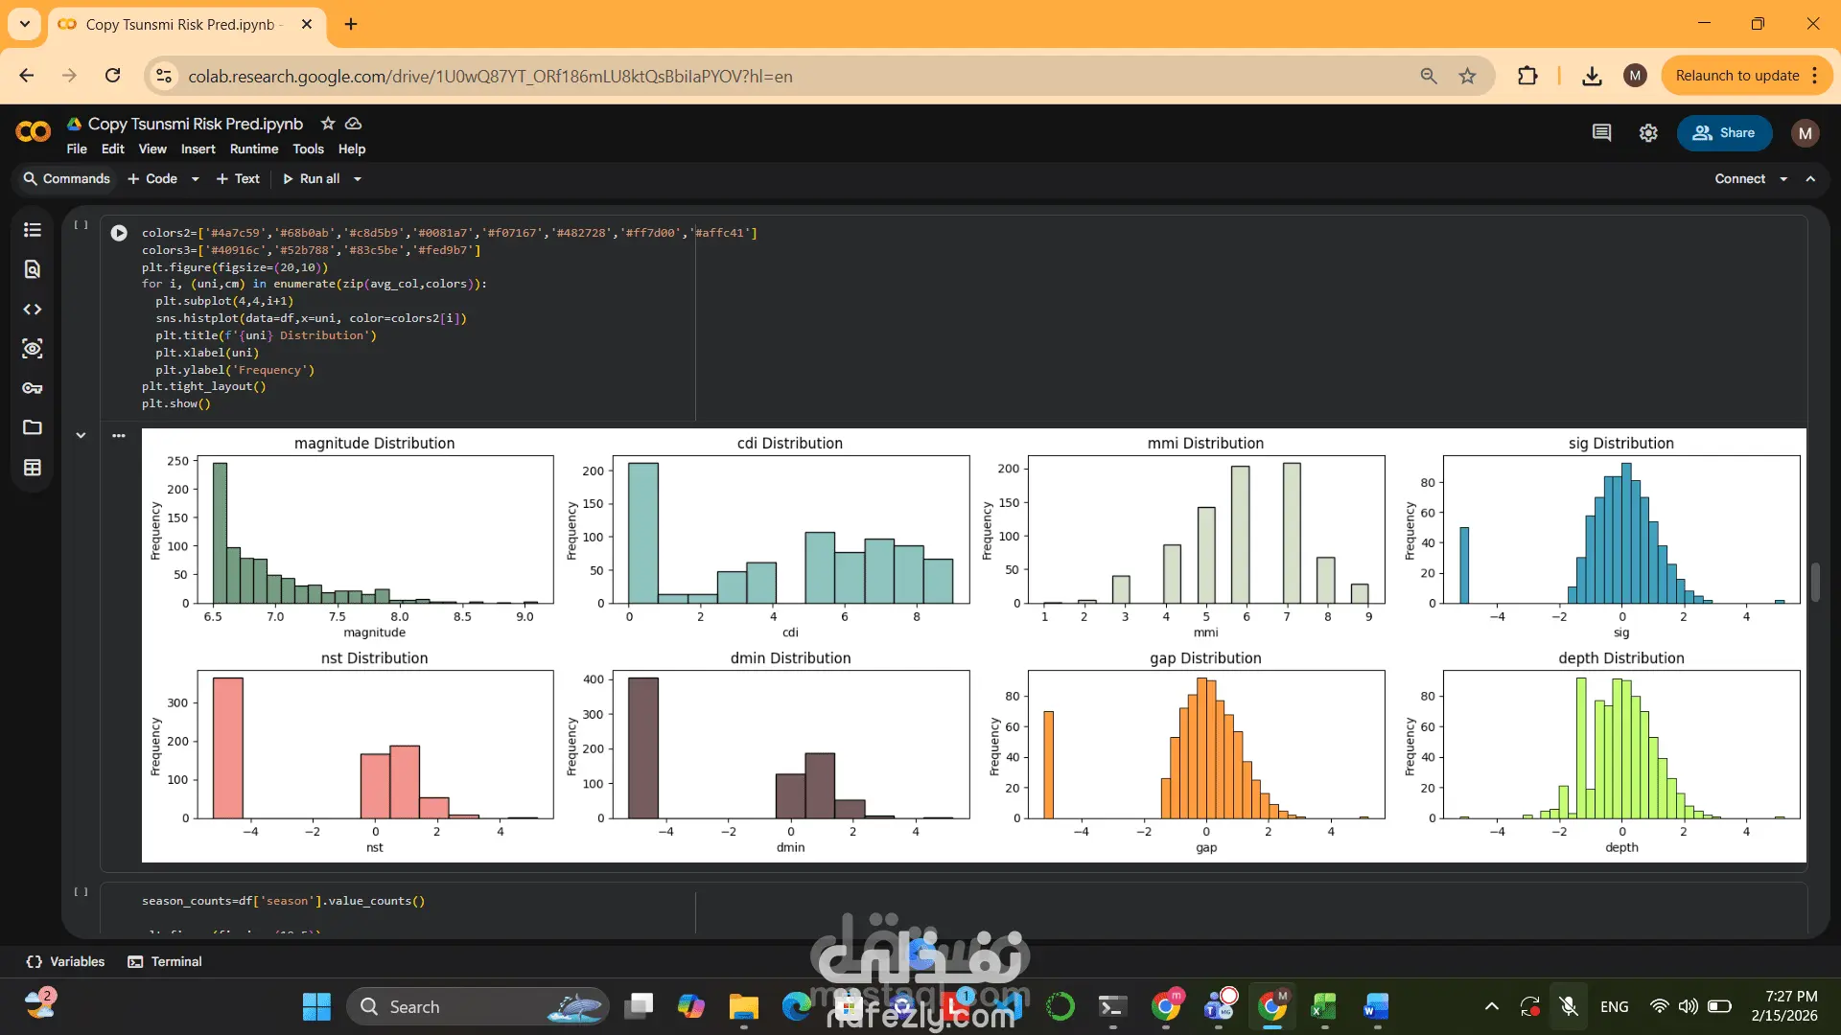Viewport: 1841px width, 1035px height.
Task: Open the Terminal app on taskbar
Action: click(x=1112, y=1006)
